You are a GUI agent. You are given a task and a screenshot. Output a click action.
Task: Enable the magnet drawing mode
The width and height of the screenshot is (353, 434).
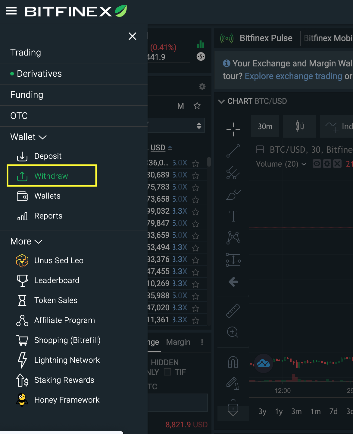pos(233,362)
